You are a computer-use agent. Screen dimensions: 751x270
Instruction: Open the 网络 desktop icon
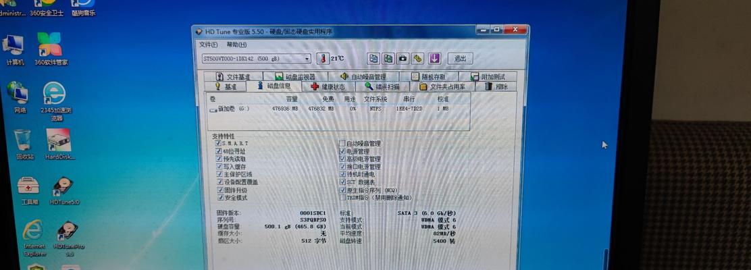click(18, 98)
